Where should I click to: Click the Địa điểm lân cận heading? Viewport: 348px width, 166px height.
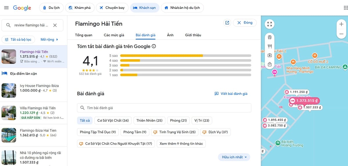click(23, 74)
